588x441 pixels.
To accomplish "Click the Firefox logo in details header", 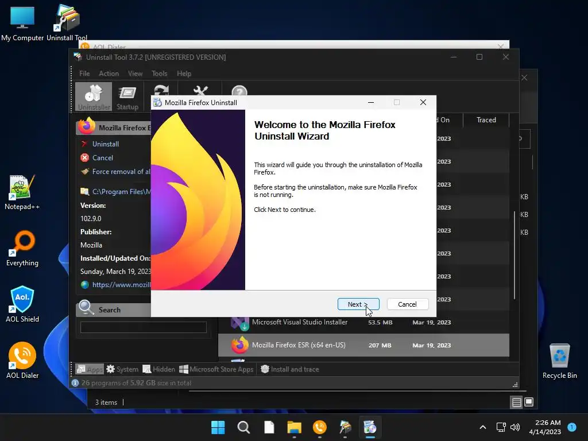I will [87, 126].
